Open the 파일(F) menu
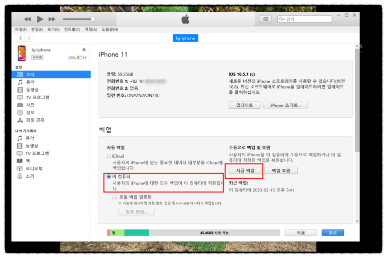The image size is (387, 258). [x=21, y=30]
